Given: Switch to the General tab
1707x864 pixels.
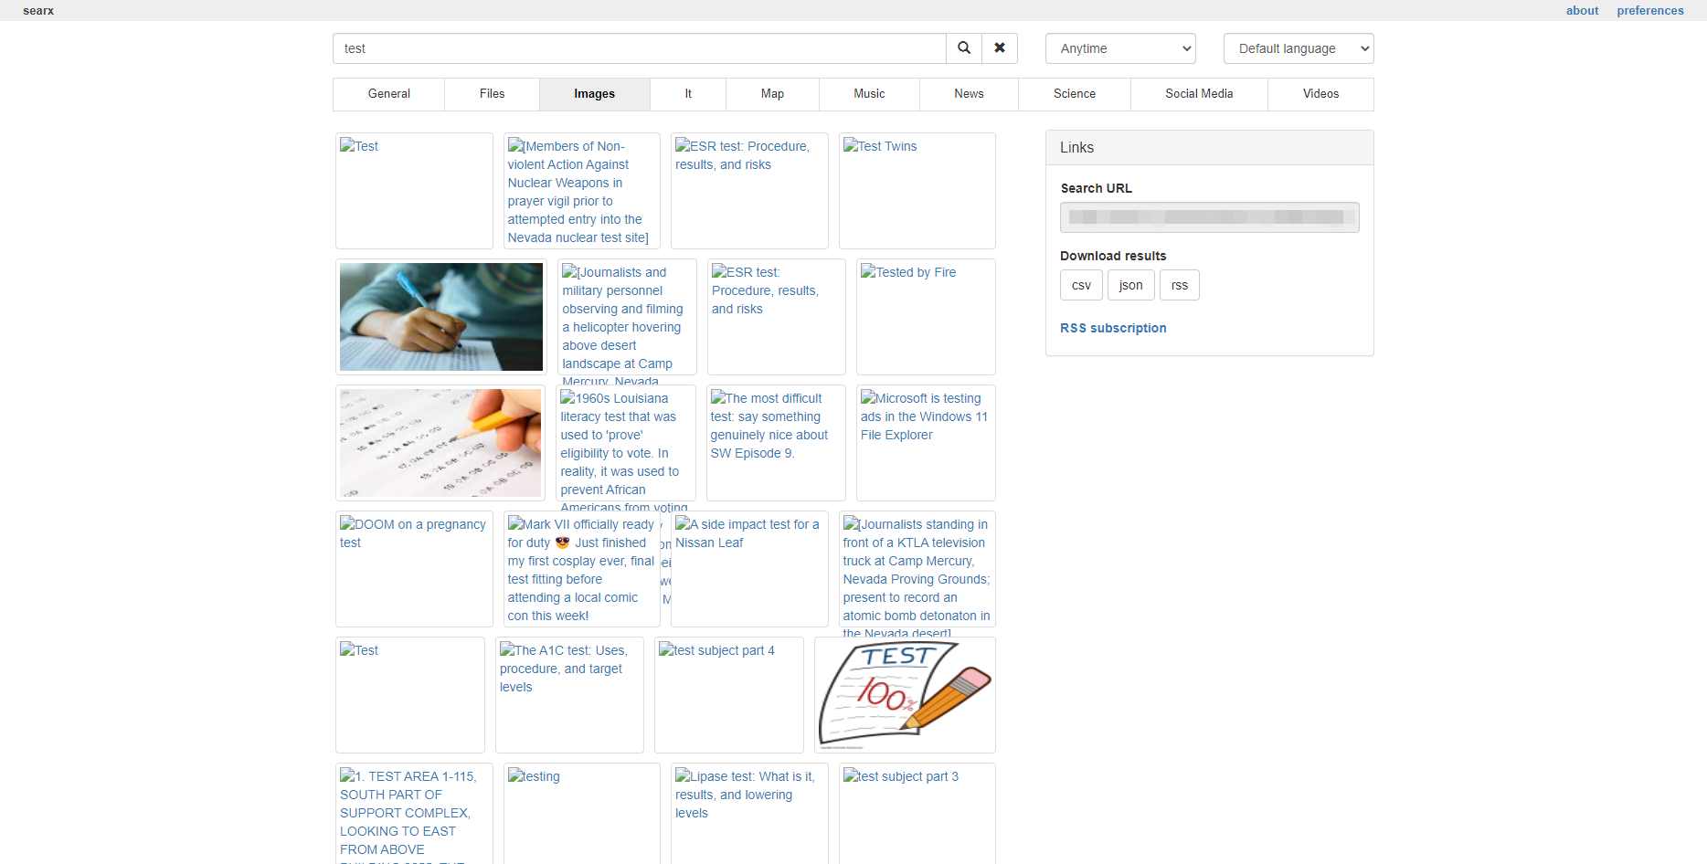Looking at the screenshot, I should [x=388, y=93].
